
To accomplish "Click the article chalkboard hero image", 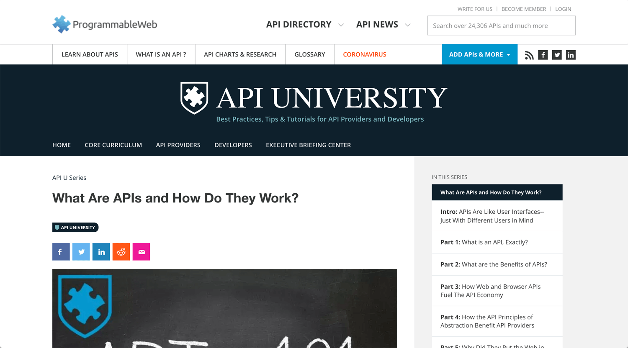I will 224,309.
